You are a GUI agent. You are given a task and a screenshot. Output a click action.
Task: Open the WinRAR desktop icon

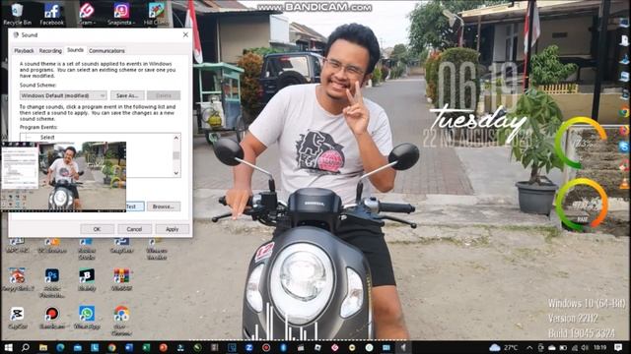pos(121,279)
